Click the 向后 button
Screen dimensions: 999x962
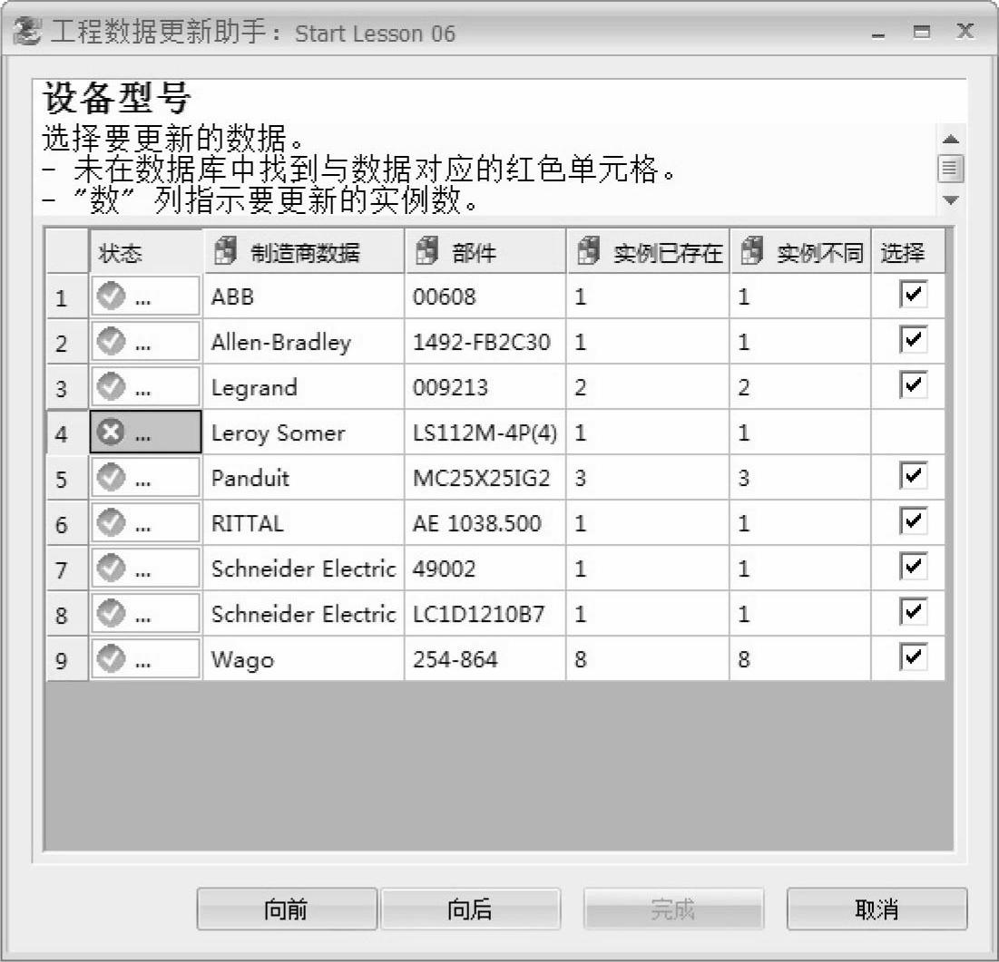click(470, 909)
